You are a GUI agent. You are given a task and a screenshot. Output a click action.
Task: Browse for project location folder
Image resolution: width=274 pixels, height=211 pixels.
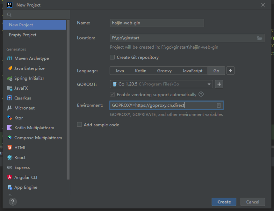click(260, 38)
